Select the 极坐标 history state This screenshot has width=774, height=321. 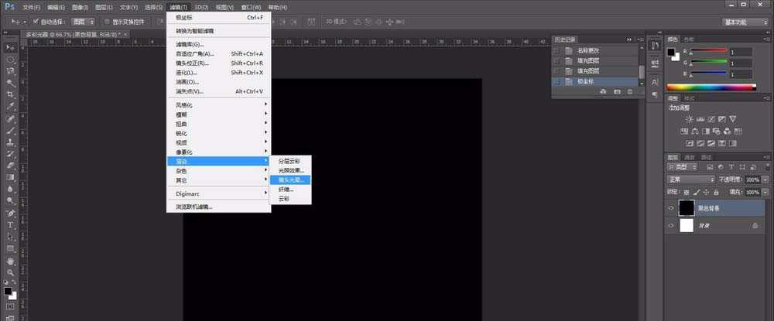click(594, 80)
